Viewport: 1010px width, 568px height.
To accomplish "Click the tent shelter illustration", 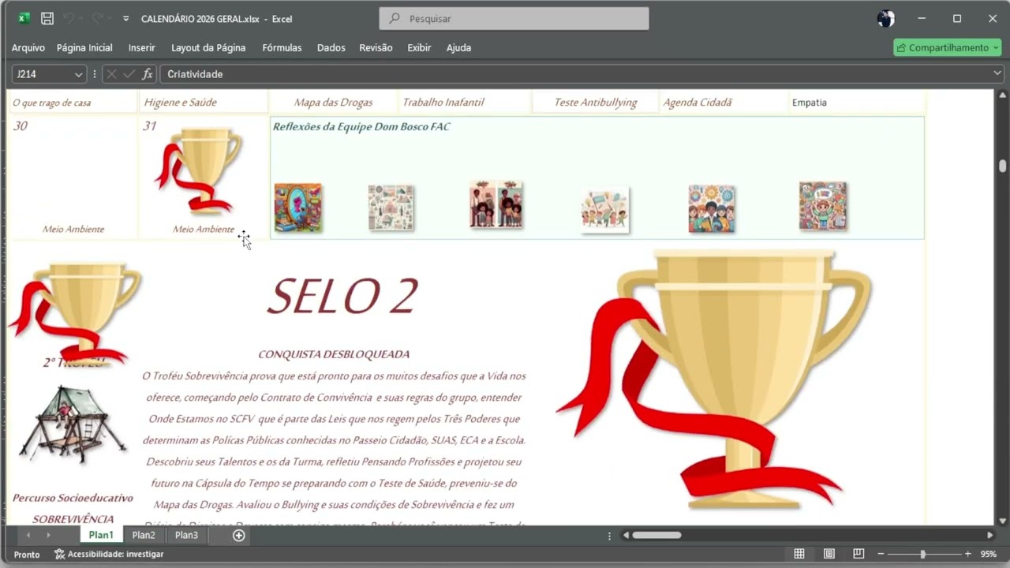I will click(73, 424).
